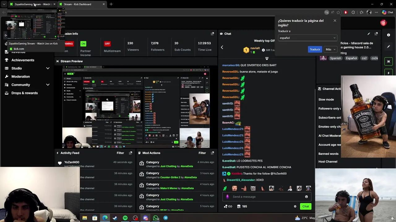Click Host Channel in Channel Actions
Viewport: 396px width, 222px height.
point(328,162)
